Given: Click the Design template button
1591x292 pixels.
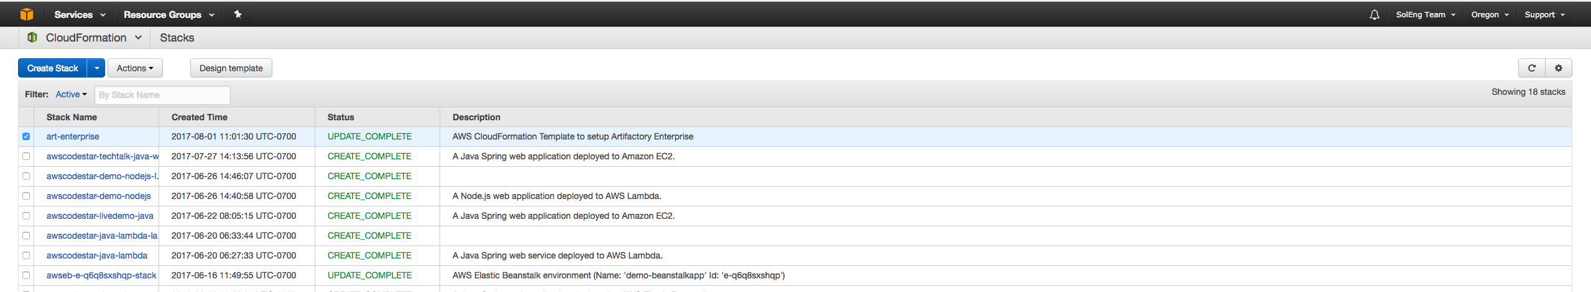Looking at the screenshot, I should [x=231, y=68].
